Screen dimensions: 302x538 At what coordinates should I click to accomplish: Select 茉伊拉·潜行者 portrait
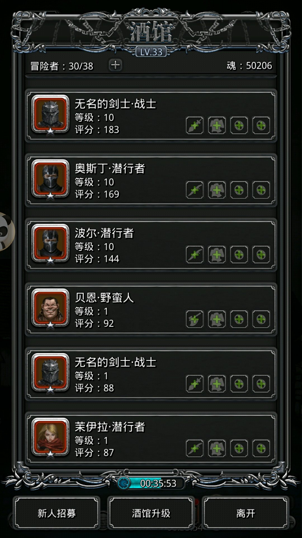coord(50,437)
